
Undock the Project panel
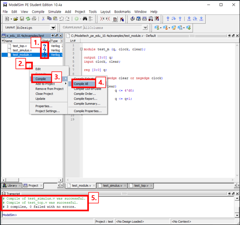pyautogui.click(x=56, y=36)
